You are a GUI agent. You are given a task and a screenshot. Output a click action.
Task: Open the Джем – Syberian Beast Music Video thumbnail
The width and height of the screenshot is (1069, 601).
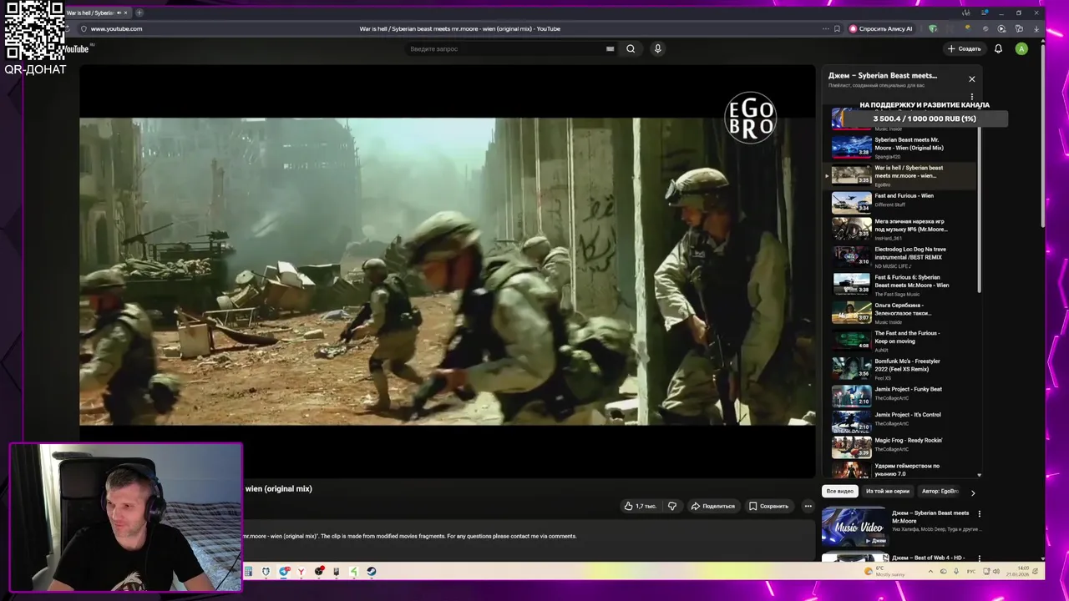(x=854, y=527)
